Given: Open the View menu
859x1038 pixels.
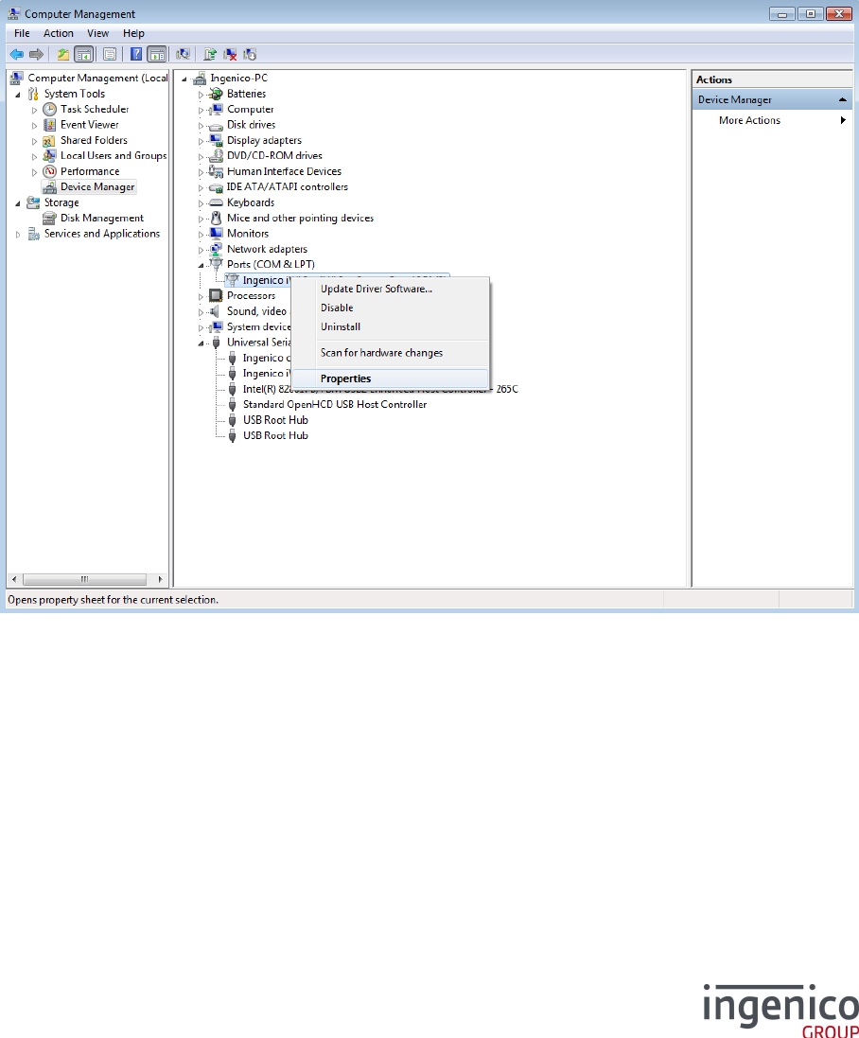Looking at the screenshot, I should tap(98, 33).
